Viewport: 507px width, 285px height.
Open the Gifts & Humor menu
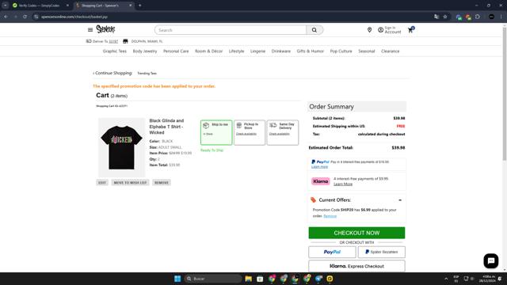(x=310, y=51)
